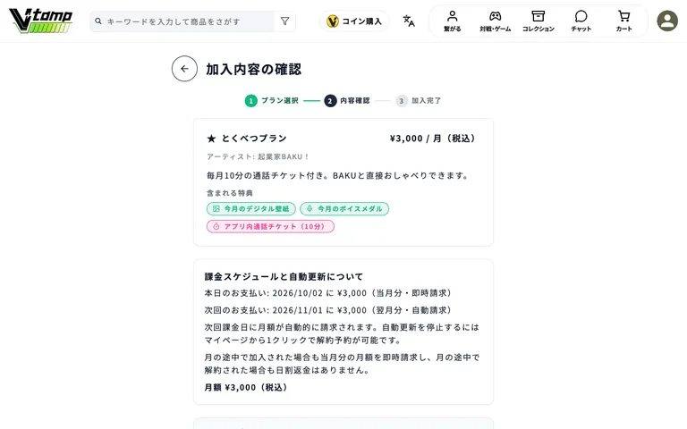The width and height of the screenshot is (687, 429).
Task: Click the gold V coin icon
Action: [333, 21]
